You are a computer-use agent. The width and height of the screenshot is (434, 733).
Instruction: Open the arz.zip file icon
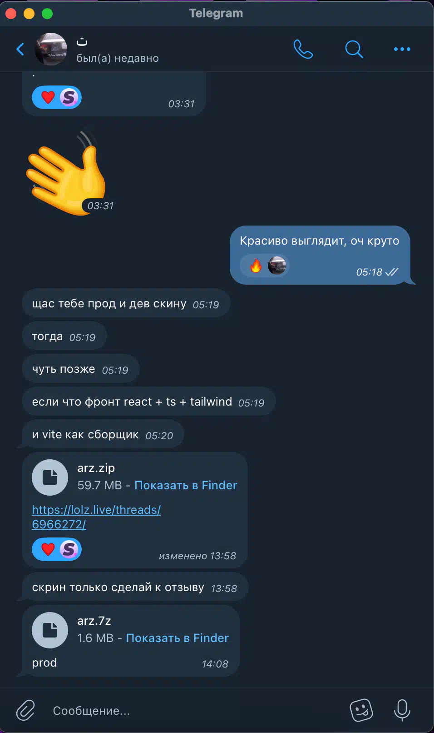click(50, 477)
